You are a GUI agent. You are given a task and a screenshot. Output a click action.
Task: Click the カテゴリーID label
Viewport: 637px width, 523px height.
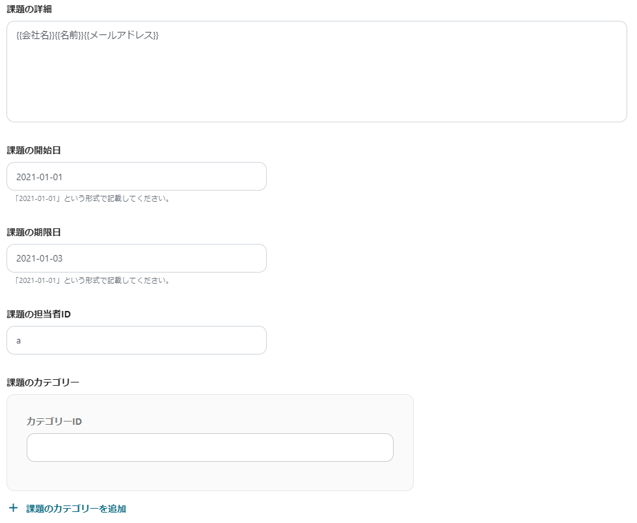pyautogui.click(x=54, y=422)
